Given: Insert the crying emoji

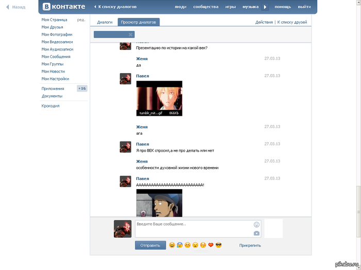Looking at the screenshot, I should point(179,245).
